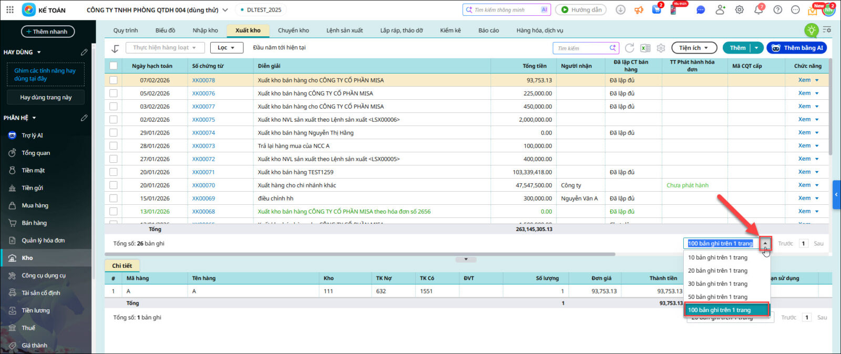Click the green lightbulb suggestion icon
The width and height of the screenshot is (841, 354).
(812, 30)
